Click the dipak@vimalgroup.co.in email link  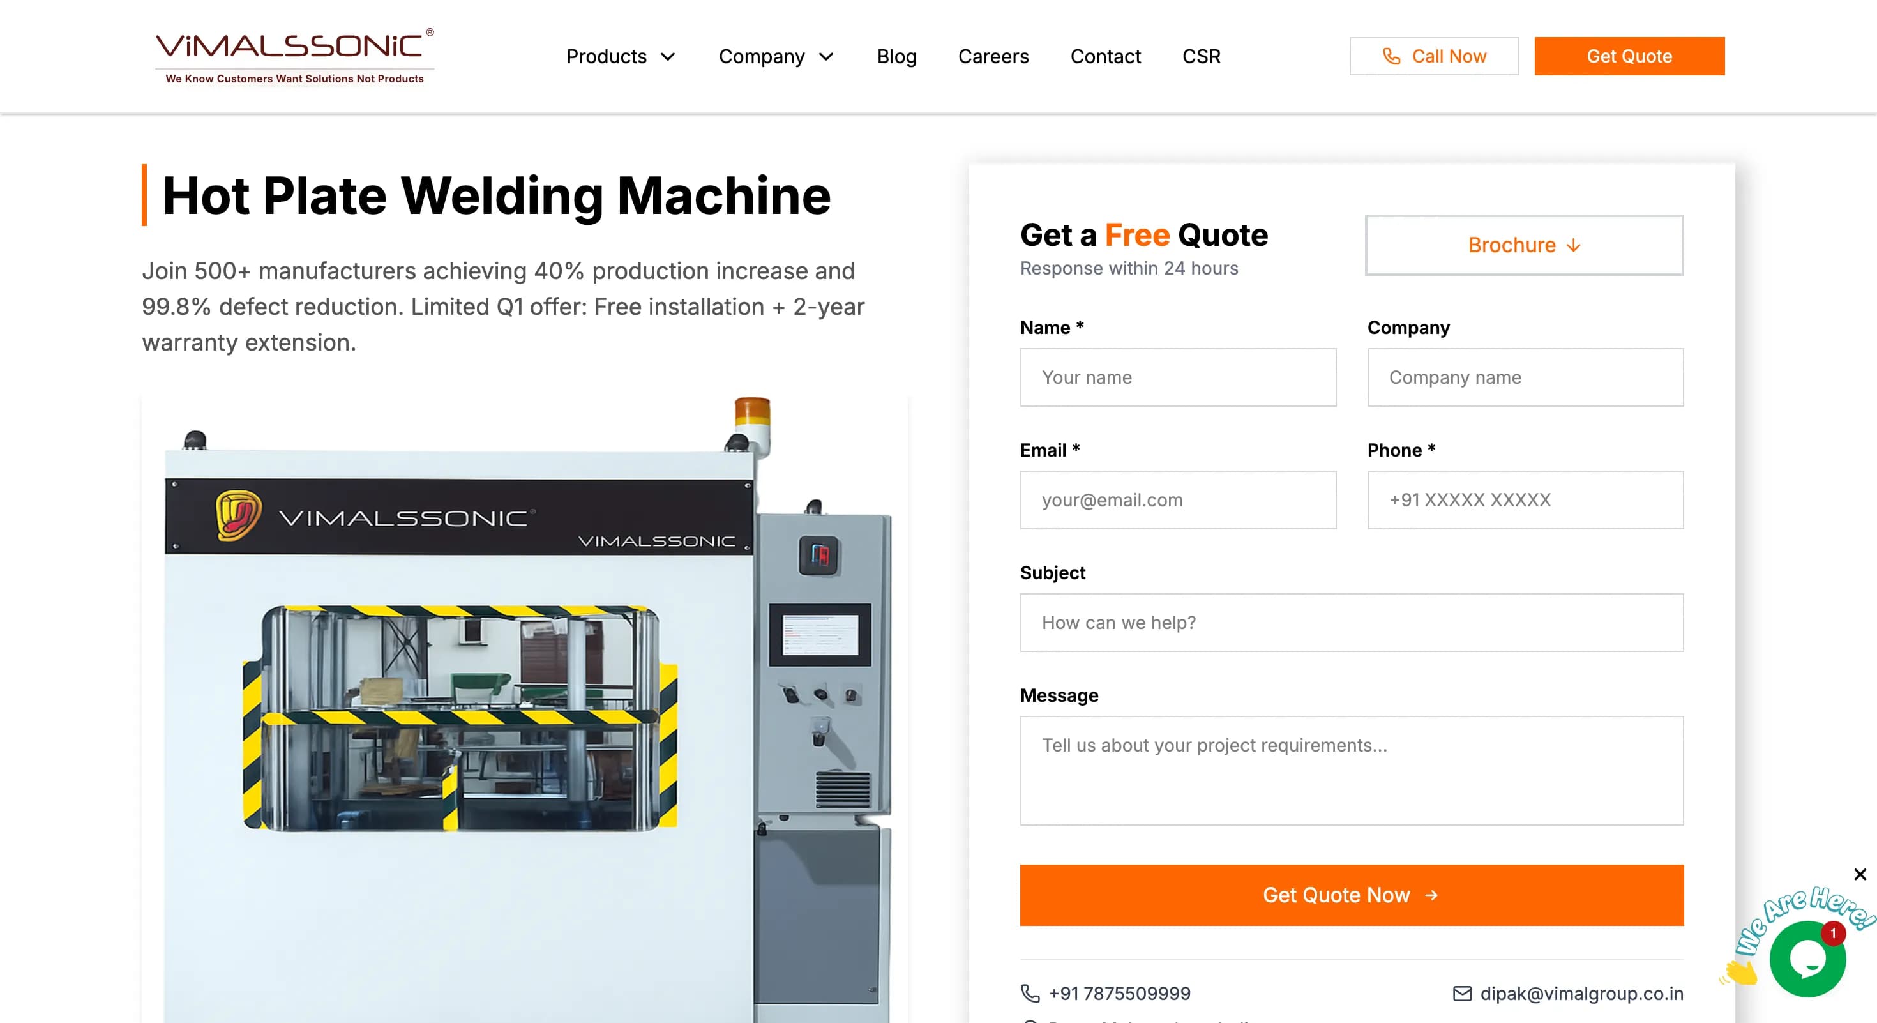tap(1581, 993)
